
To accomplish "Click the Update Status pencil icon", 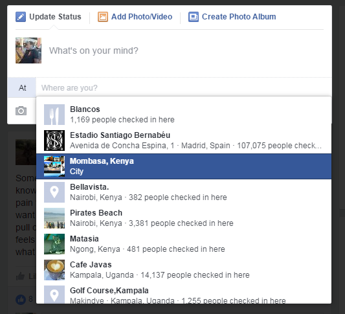I will click(x=21, y=17).
